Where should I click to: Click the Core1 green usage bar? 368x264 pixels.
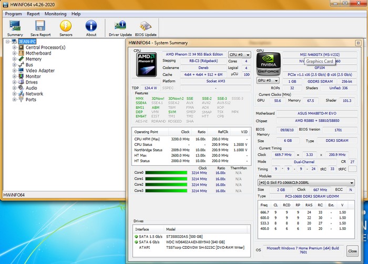point(166,179)
